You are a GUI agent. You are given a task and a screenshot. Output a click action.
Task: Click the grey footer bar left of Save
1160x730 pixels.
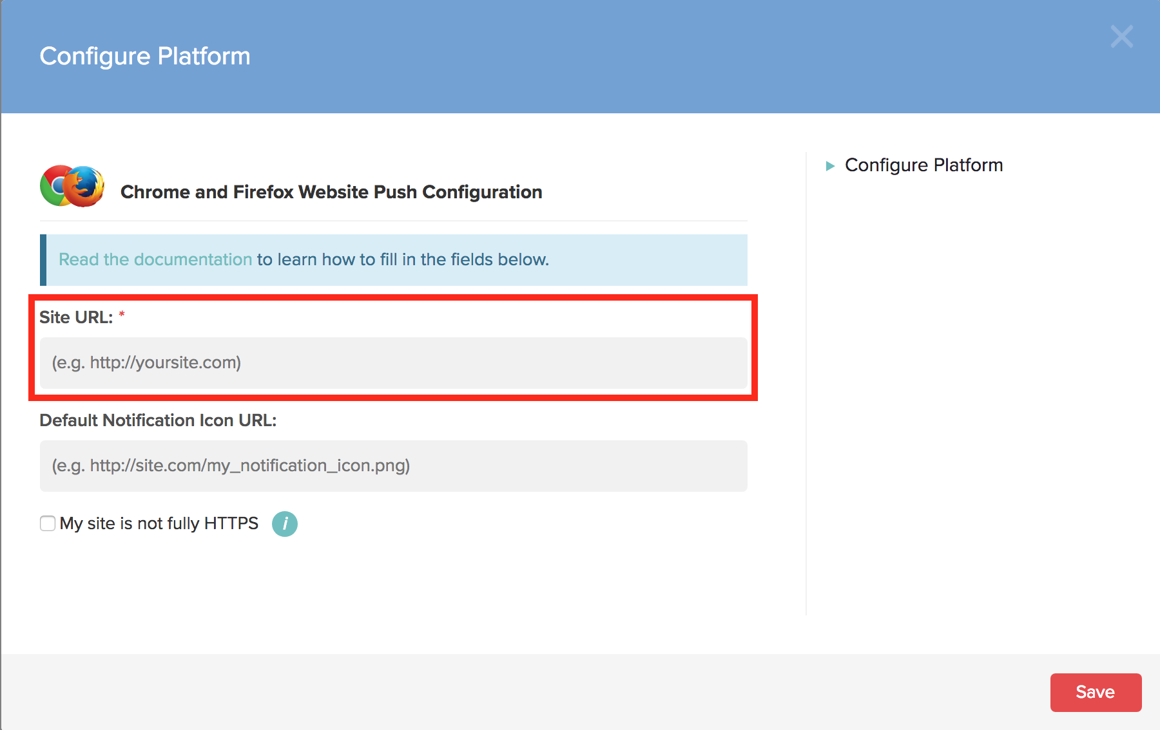[516, 692]
